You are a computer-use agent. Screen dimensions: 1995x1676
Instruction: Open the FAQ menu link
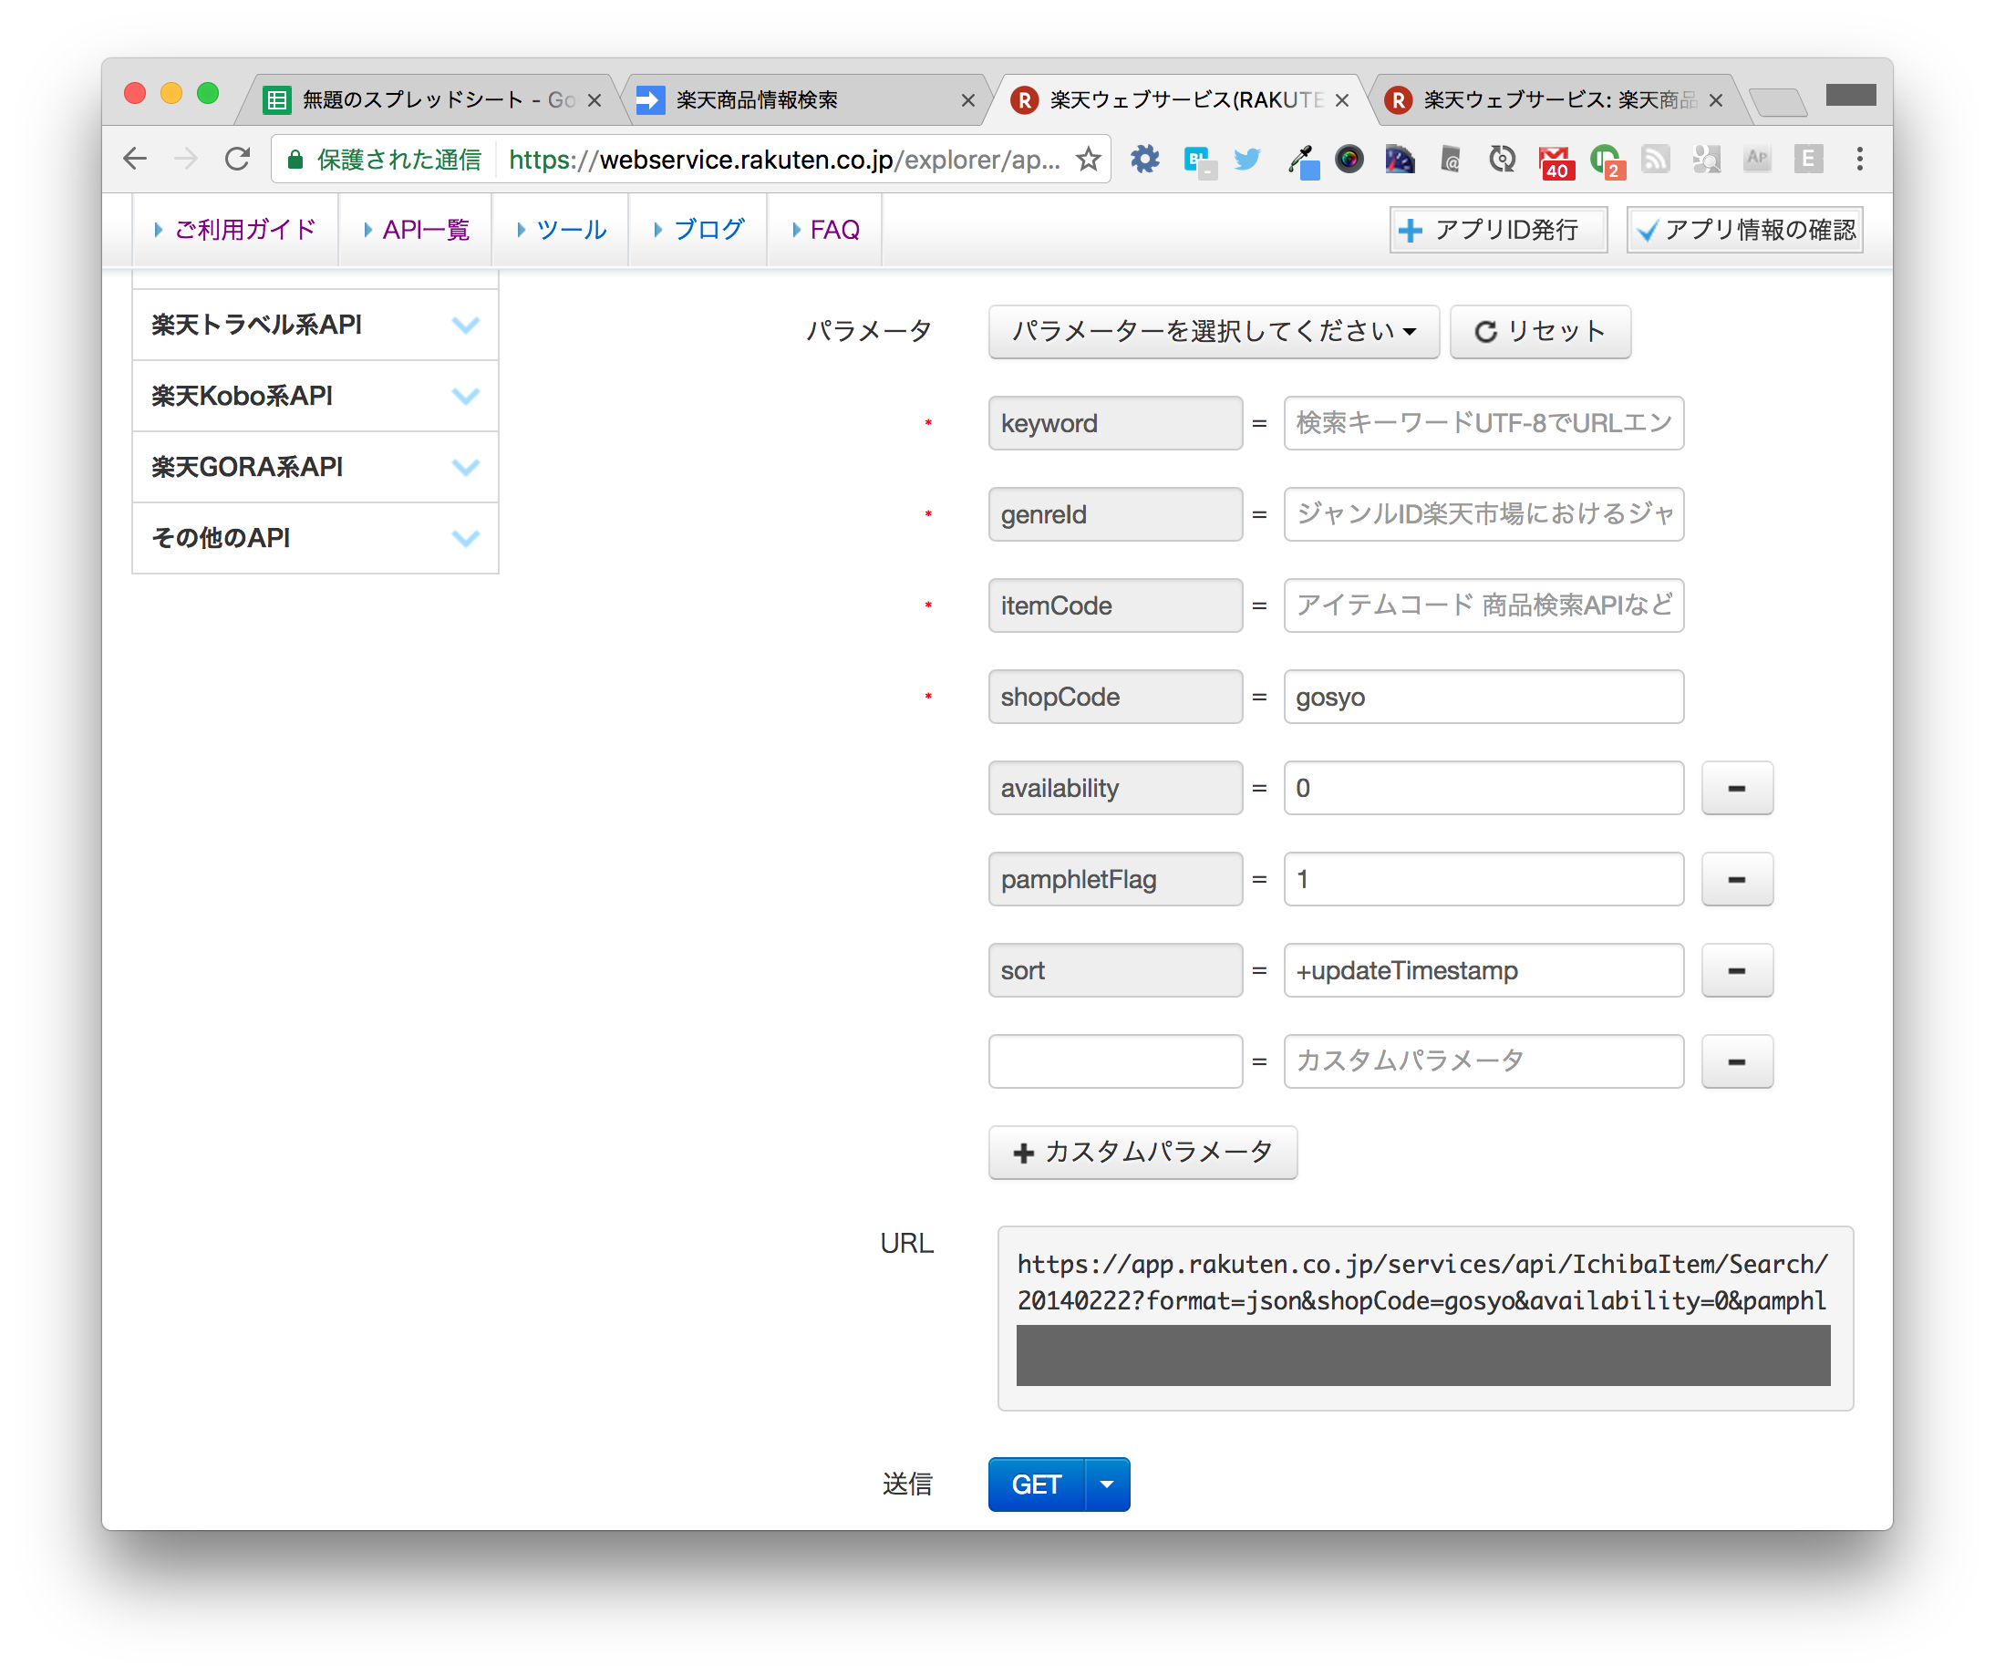[824, 229]
